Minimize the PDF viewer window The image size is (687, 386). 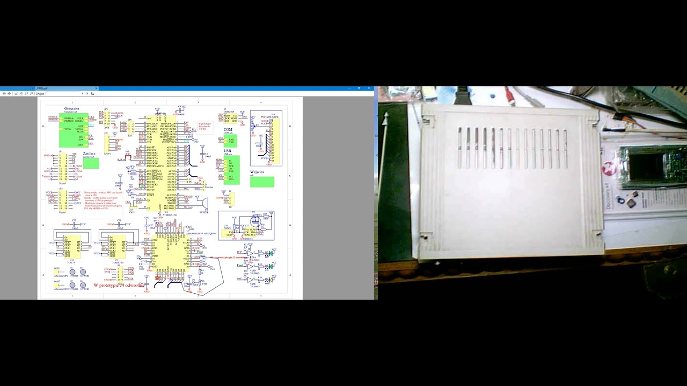pos(349,88)
